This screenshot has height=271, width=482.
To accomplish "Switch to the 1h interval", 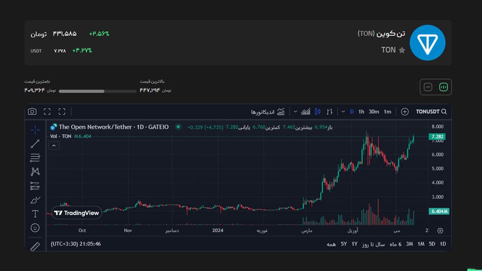I will 361,112.
